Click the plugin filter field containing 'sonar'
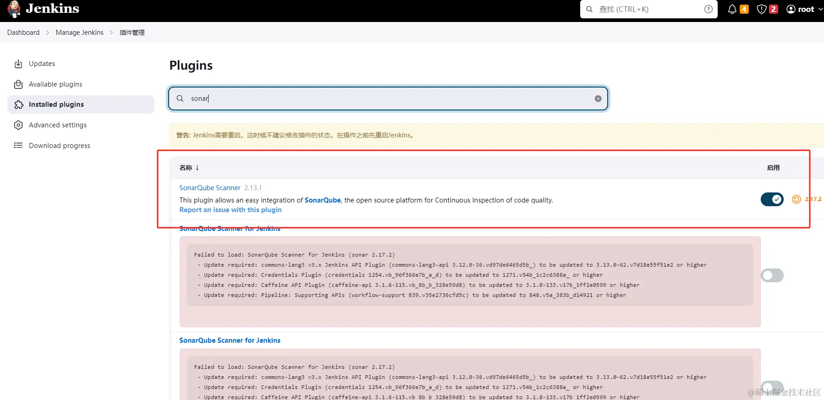Viewport: 824px width, 400px height. [388, 99]
